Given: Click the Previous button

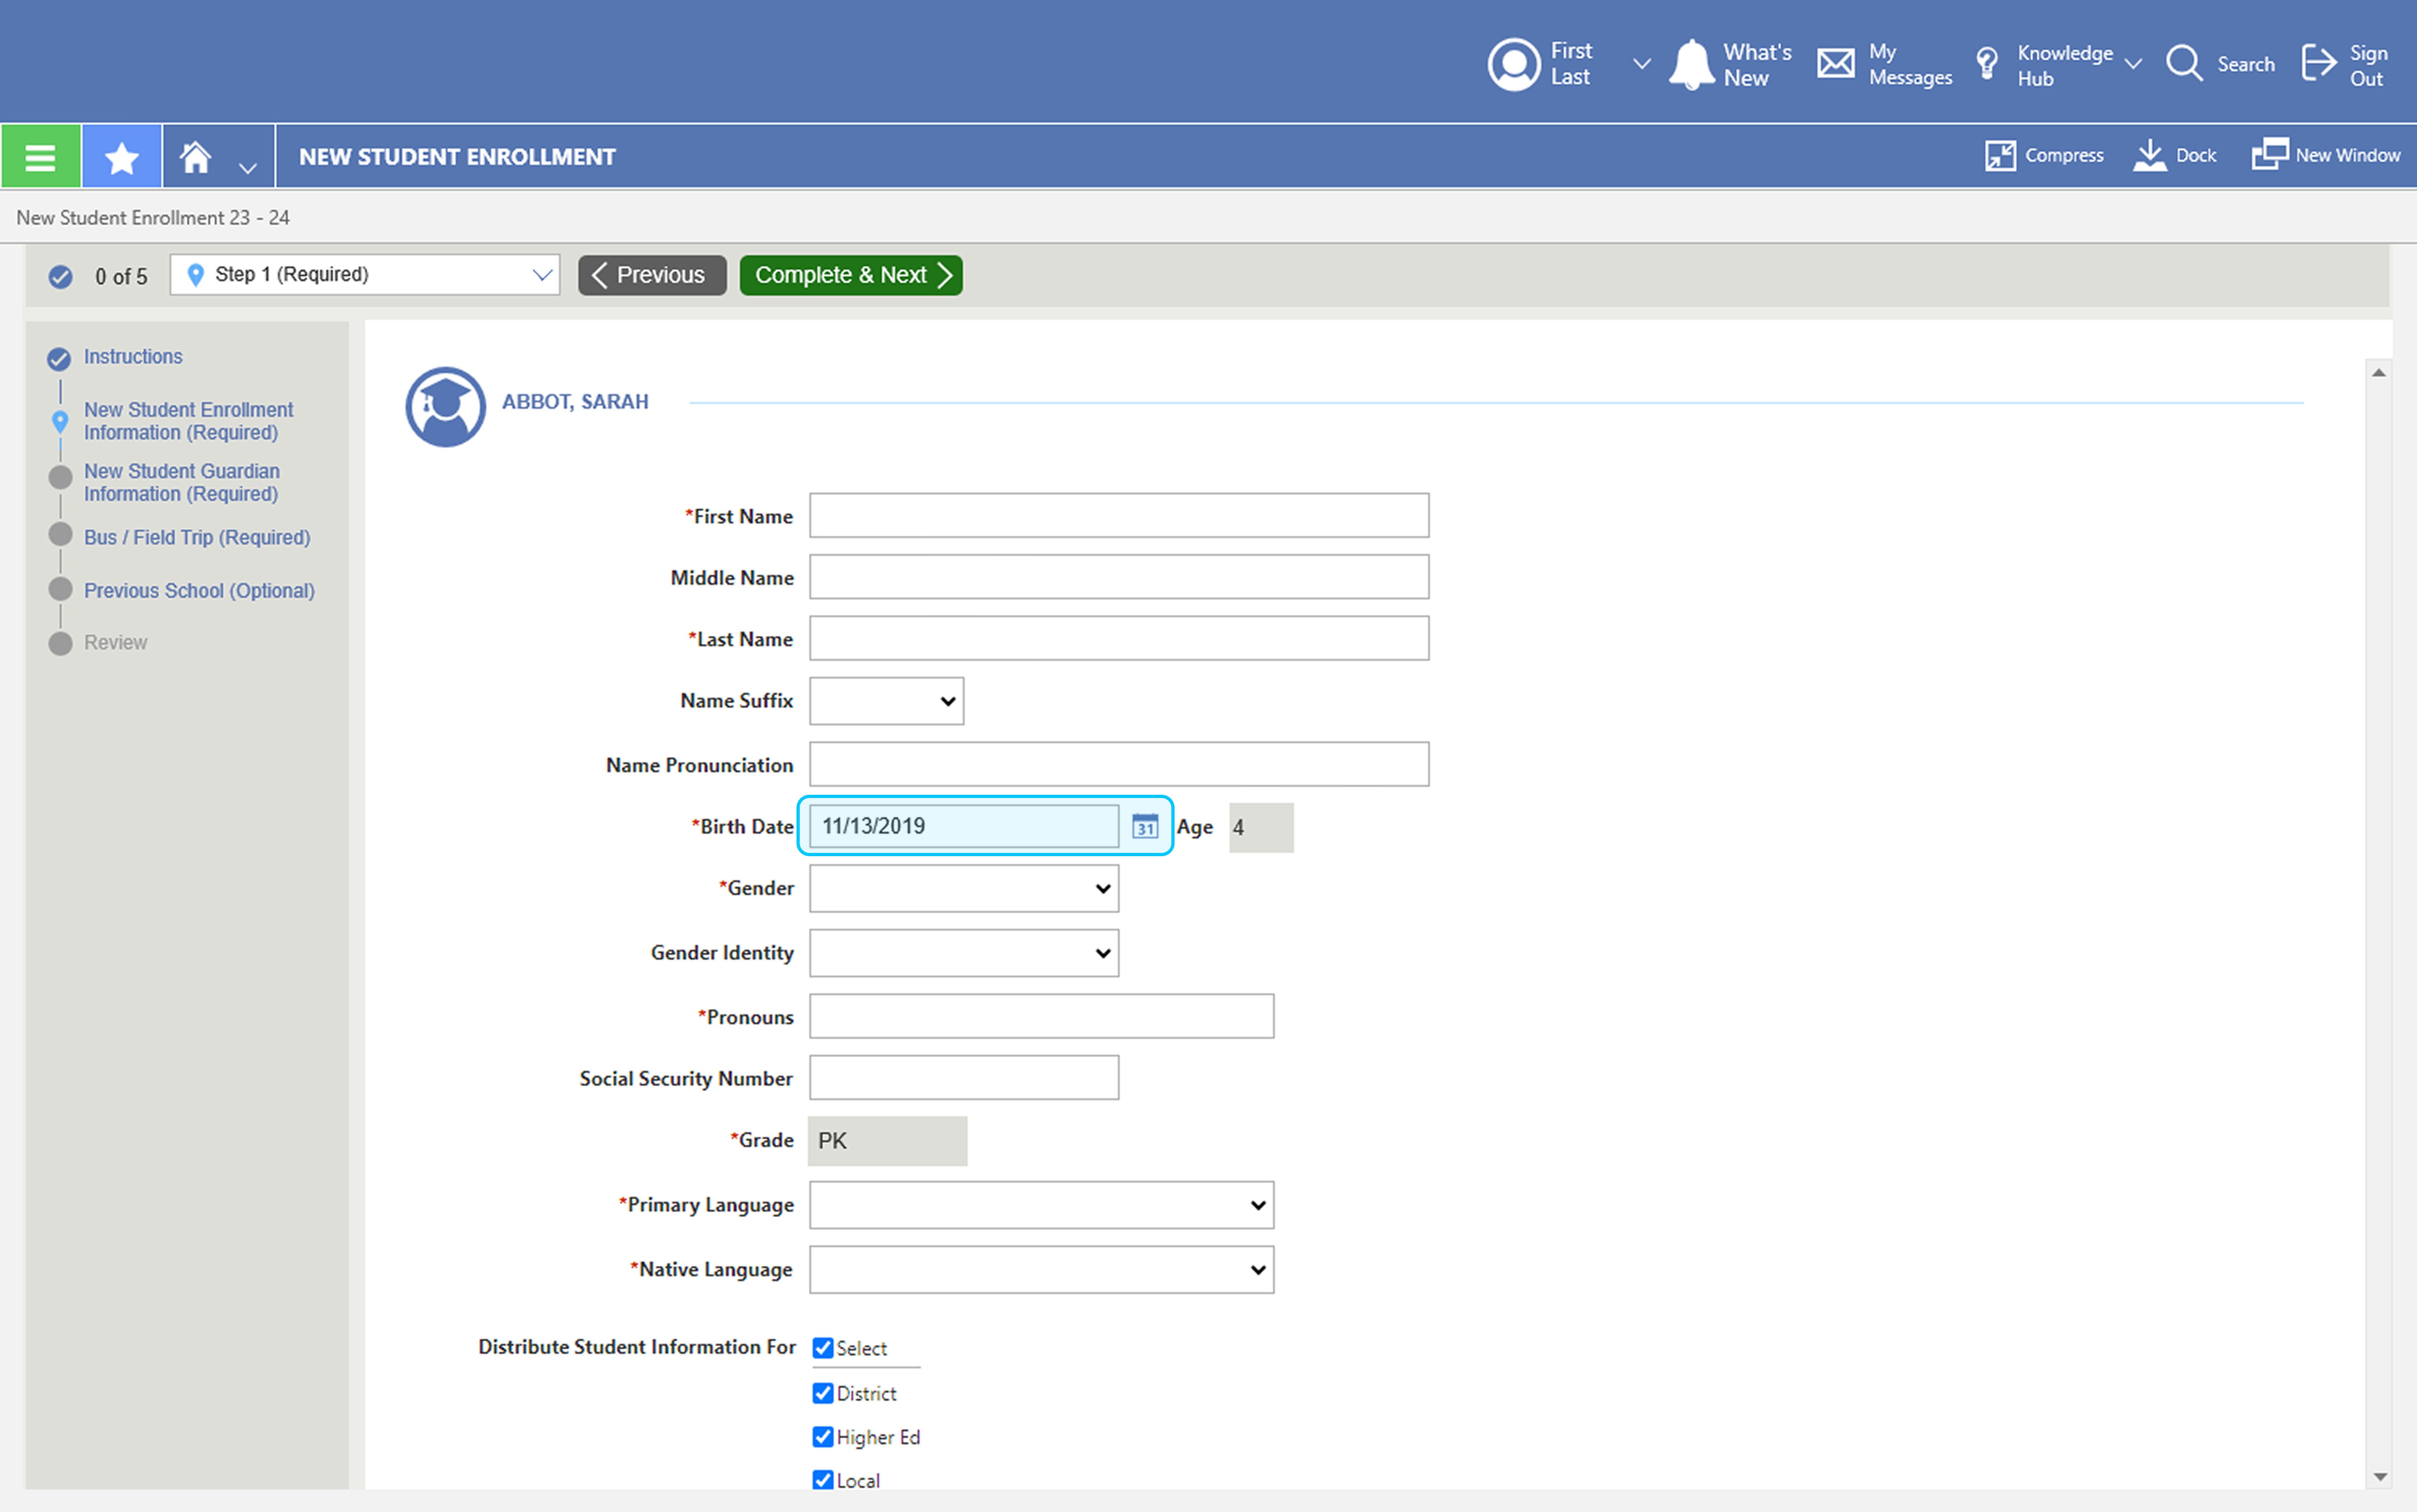Looking at the screenshot, I should 652,275.
